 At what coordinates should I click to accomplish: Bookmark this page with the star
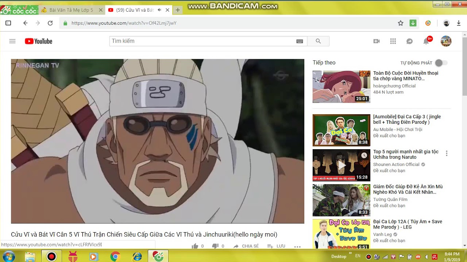[401, 23]
